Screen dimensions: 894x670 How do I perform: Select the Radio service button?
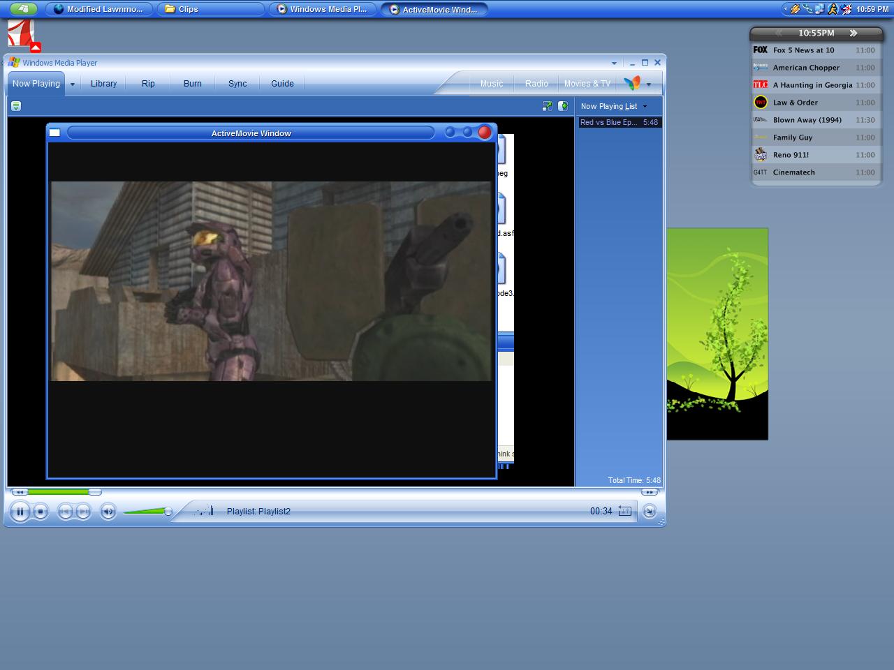click(536, 83)
